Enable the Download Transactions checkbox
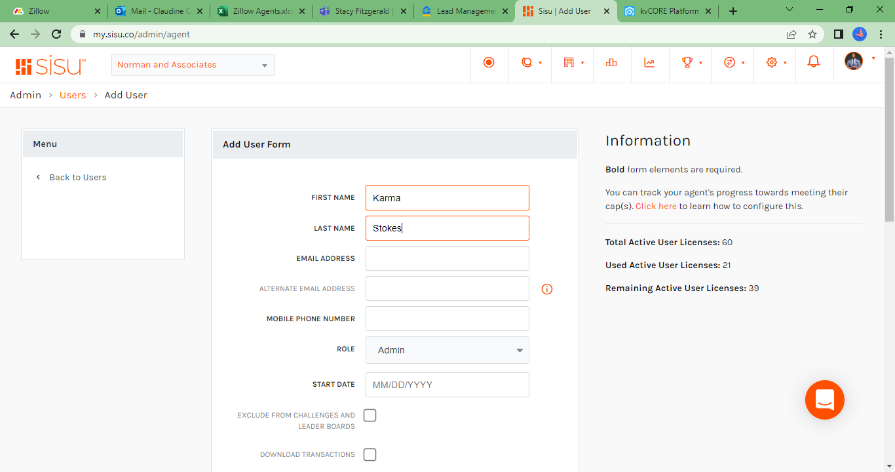This screenshot has width=895, height=472. click(x=370, y=454)
